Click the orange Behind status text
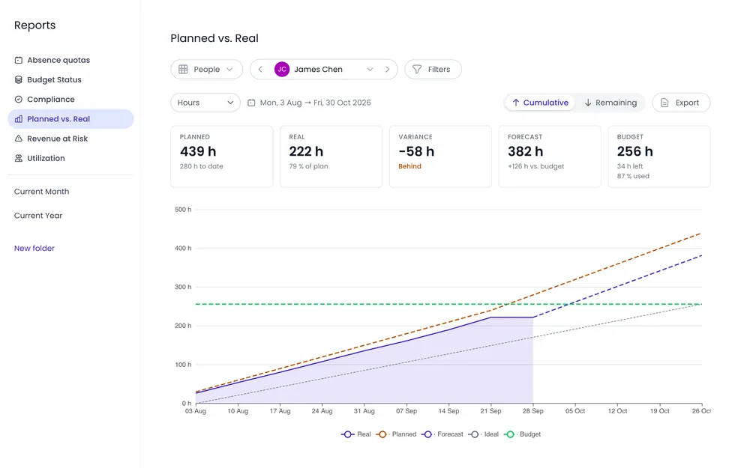This screenshot has height=468, width=750. [x=410, y=166]
